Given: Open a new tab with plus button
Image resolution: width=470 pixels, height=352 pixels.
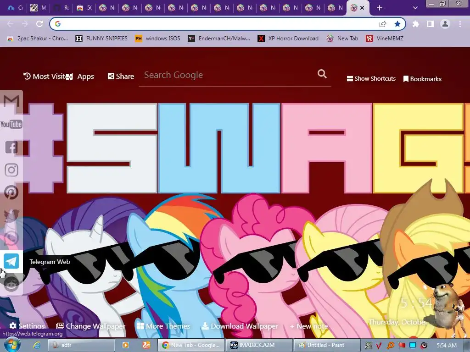Looking at the screenshot, I should pos(380,8).
